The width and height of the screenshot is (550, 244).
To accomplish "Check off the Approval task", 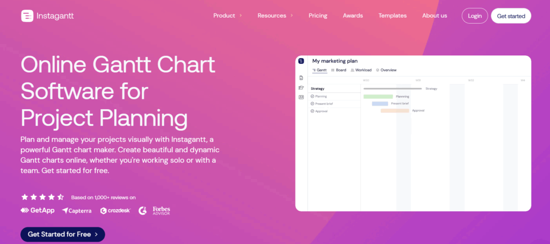I will (x=313, y=111).
